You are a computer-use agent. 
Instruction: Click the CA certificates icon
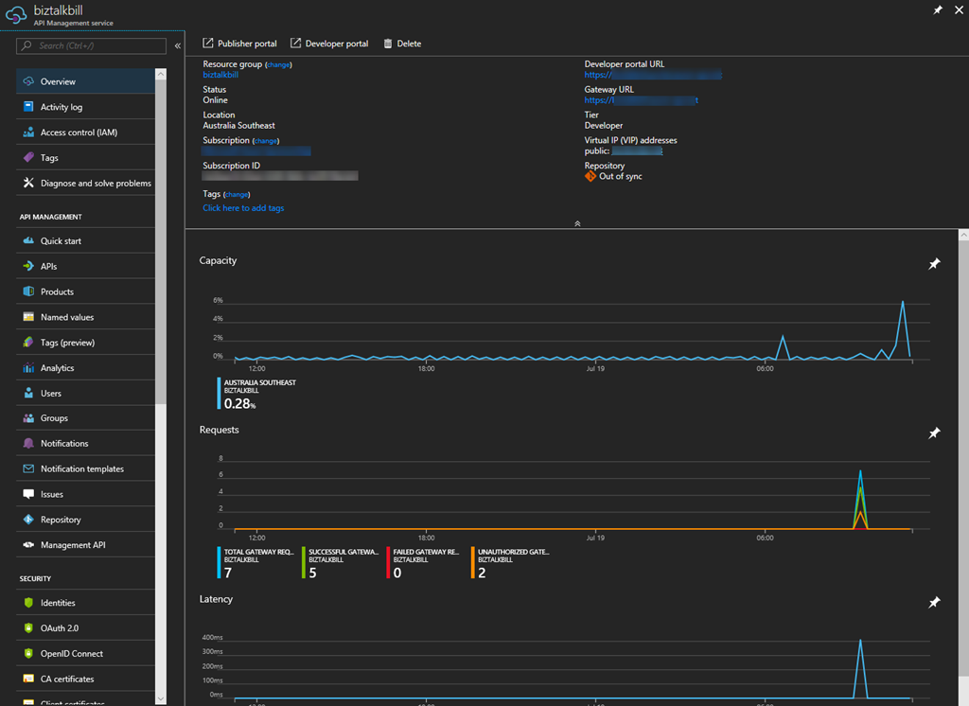(28, 679)
